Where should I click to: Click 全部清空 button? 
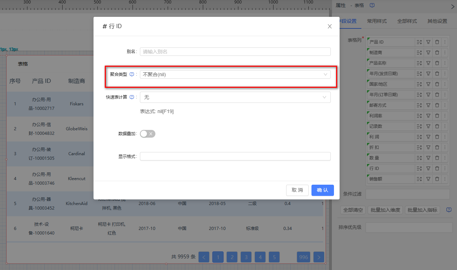(x=353, y=210)
